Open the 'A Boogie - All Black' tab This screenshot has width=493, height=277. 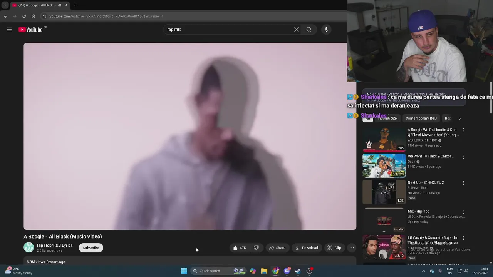point(37,5)
